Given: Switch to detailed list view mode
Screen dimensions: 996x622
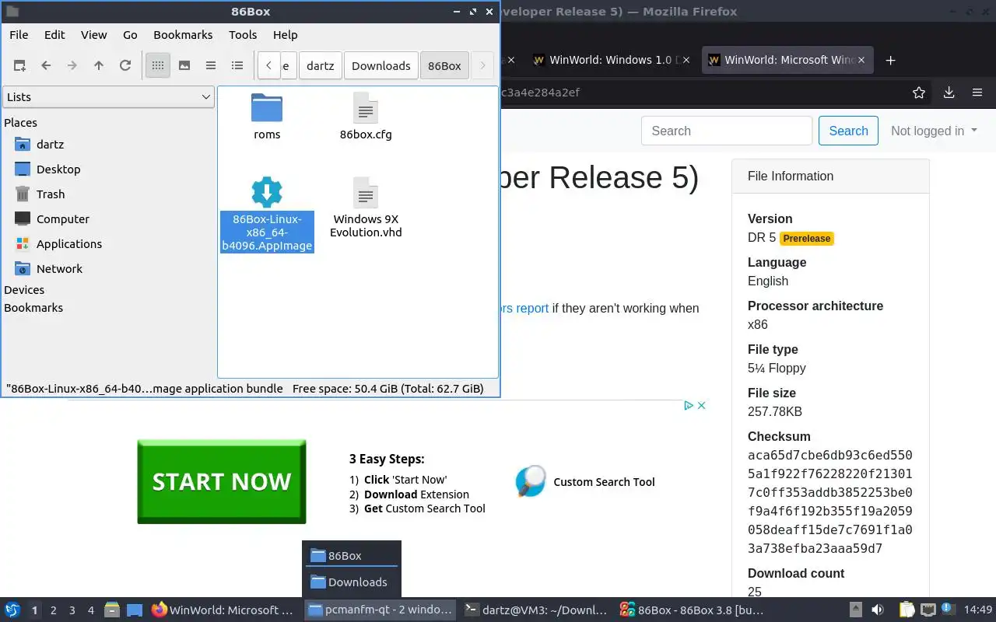Looking at the screenshot, I should click(237, 66).
